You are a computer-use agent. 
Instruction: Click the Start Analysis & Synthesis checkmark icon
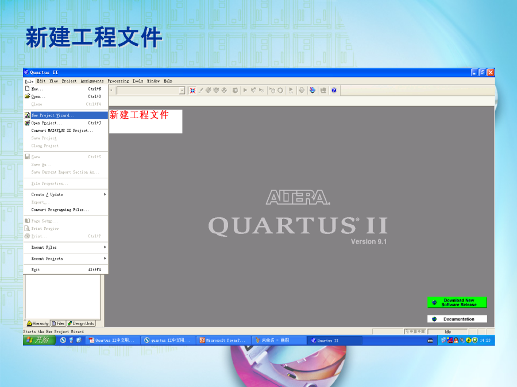click(x=253, y=91)
